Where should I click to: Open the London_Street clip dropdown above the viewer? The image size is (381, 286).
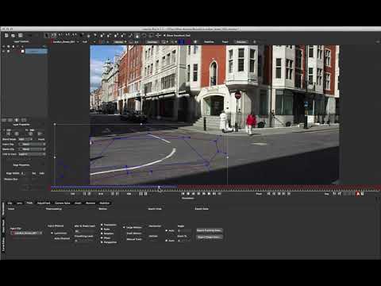pos(66,41)
